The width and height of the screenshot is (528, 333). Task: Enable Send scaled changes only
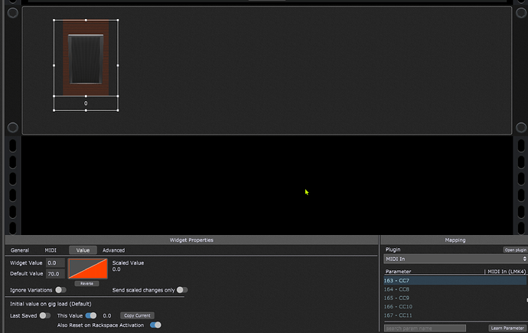(x=182, y=290)
